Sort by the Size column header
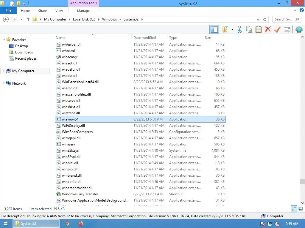 click(215, 38)
